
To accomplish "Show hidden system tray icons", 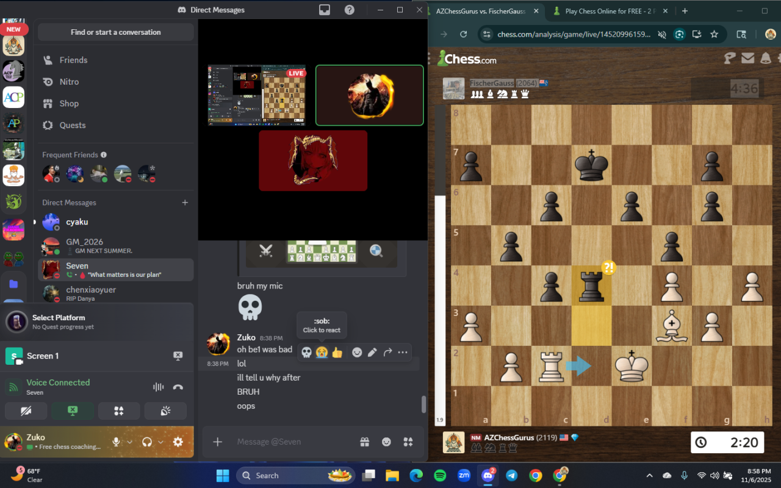I will coord(649,476).
